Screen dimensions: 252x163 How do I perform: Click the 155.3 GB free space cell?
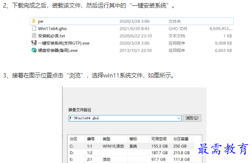coord(159,146)
